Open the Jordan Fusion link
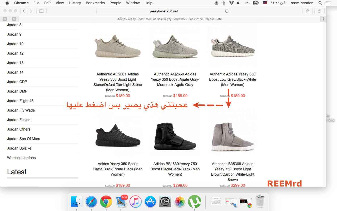This screenshot has width=337, height=211. 19,120
